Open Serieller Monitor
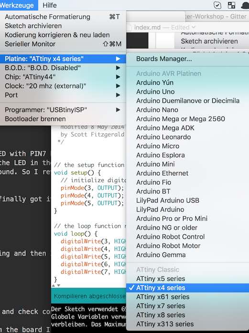The image size is (249, 333). click(x=63, y=44)
